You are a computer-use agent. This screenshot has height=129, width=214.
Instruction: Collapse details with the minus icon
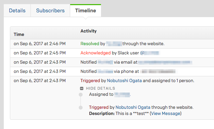(x=81, y=89)
